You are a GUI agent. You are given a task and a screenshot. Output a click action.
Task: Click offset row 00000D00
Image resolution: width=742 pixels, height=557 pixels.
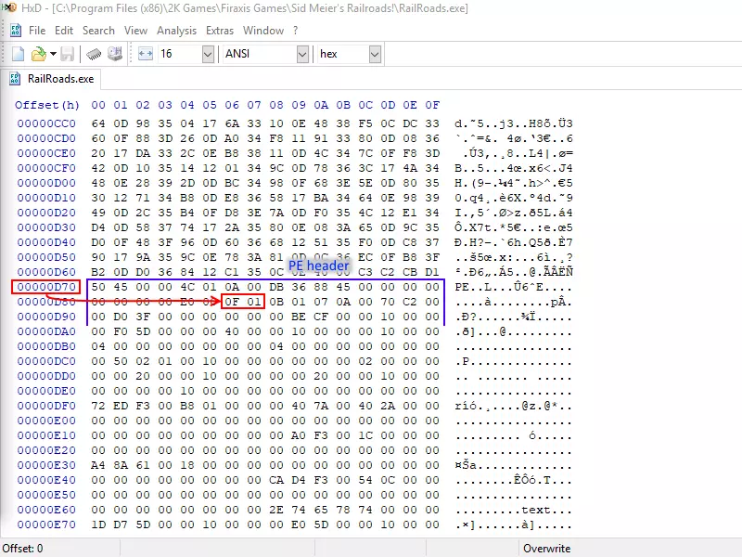(46, 183)
